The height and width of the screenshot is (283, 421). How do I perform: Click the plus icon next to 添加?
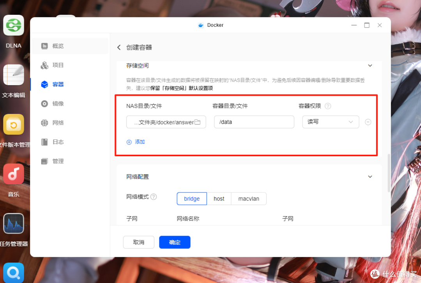129,142
